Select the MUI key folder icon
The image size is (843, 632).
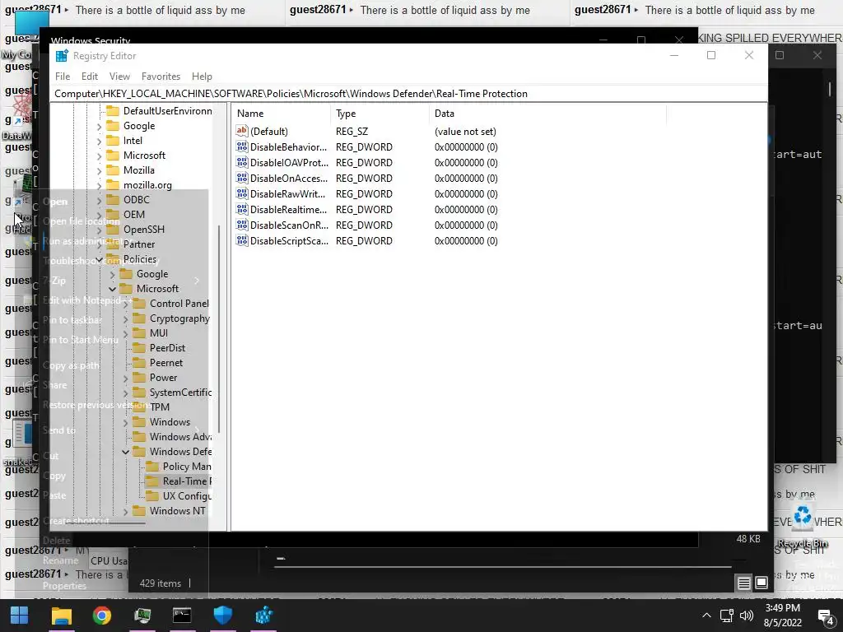click(139, 333)
